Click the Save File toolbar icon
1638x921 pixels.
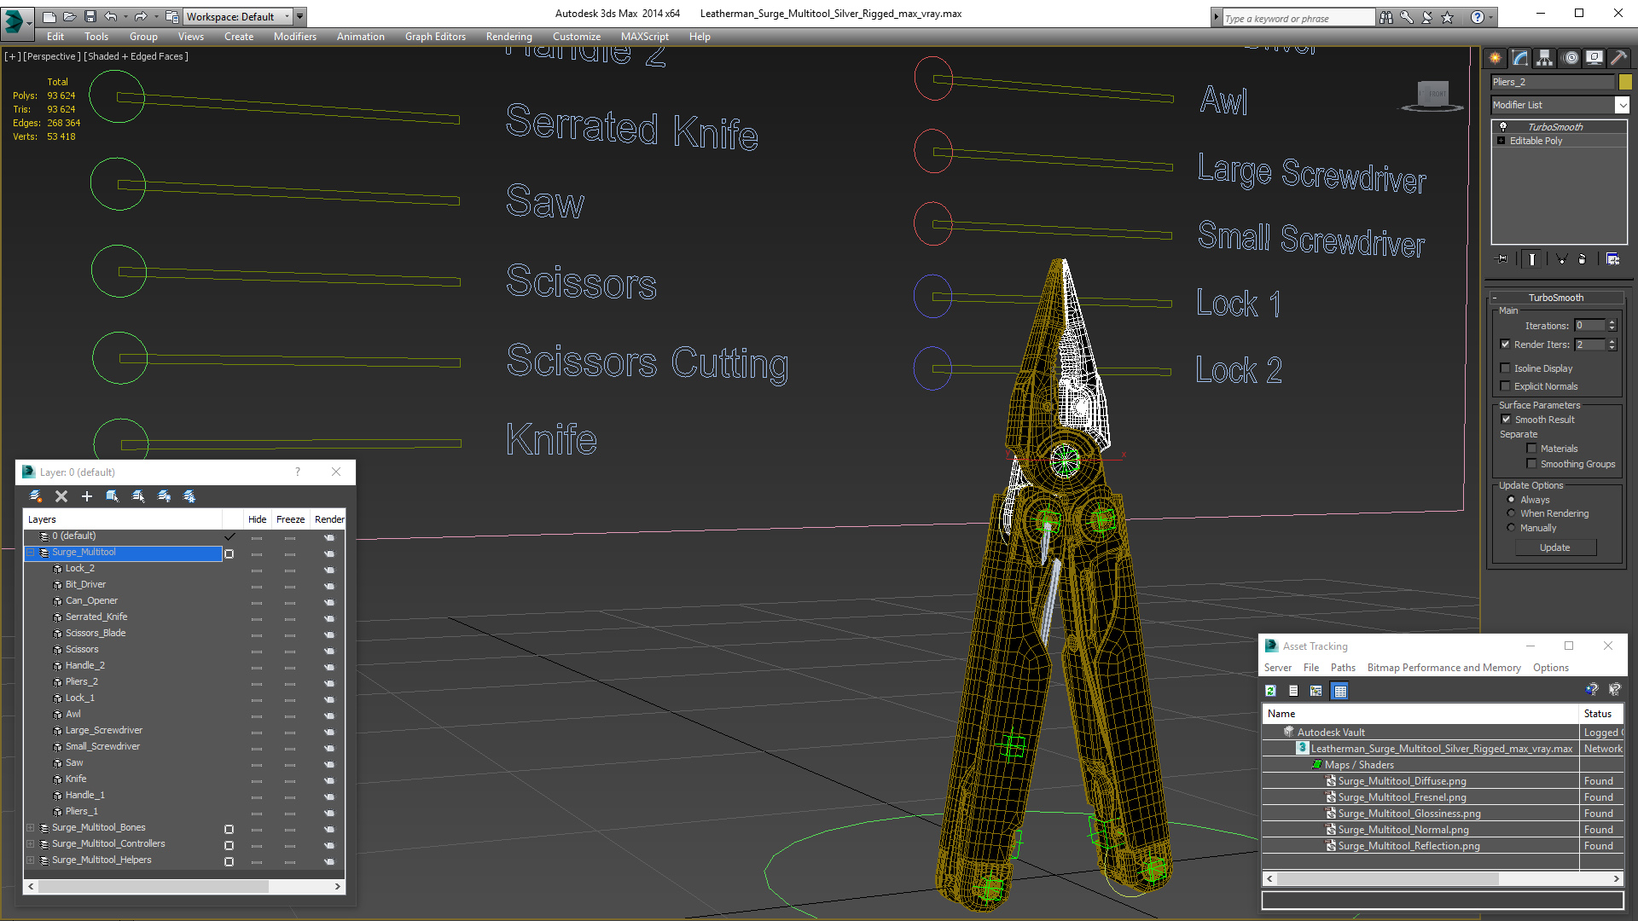[90, 16]
